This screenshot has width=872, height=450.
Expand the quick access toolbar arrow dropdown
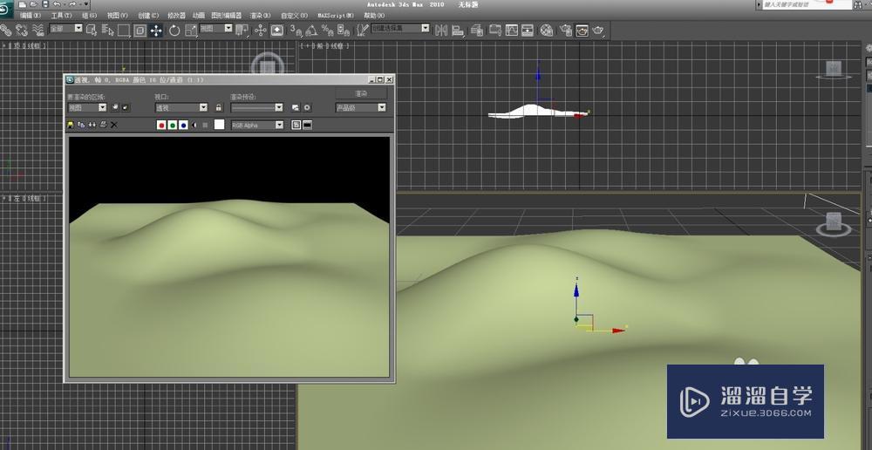click(x=86, y=3)
